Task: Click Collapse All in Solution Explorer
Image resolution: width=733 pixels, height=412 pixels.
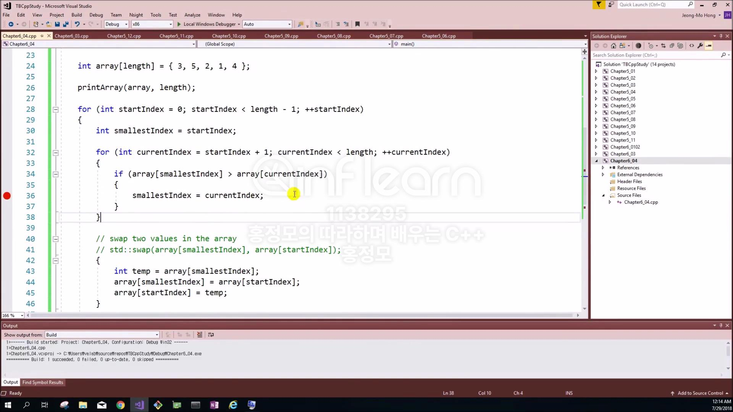Action: 672,46
